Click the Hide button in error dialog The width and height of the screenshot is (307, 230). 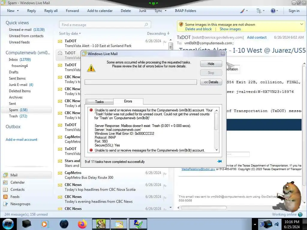coord(211,64)
